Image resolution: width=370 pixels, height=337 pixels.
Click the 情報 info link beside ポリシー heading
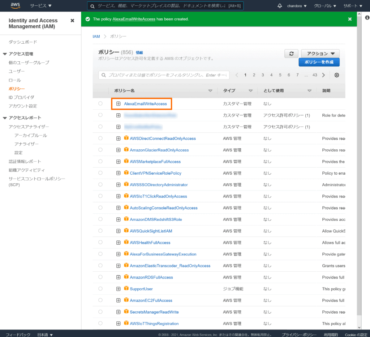coord(139,53)
